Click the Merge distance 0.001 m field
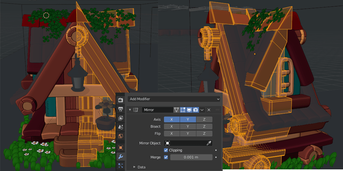343x171 pixels. [191, 157]
